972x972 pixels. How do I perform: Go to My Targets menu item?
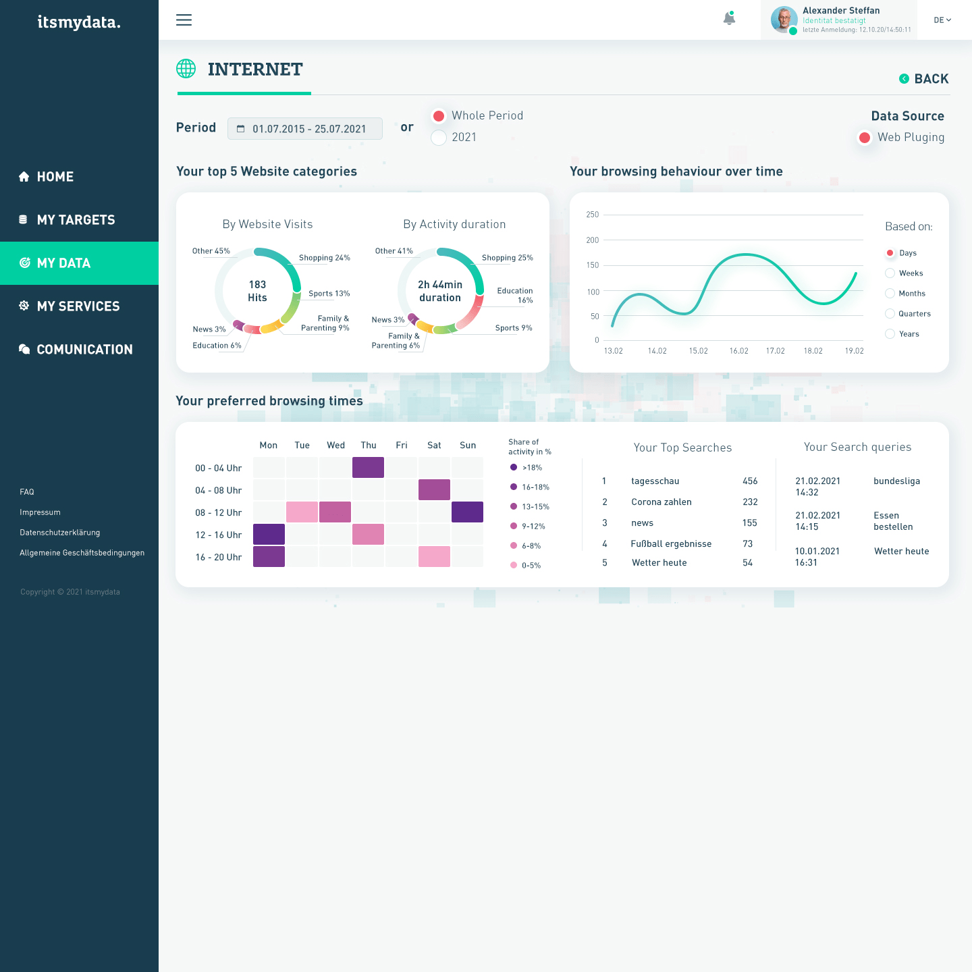pyautogui.click(x=76, y=220)
